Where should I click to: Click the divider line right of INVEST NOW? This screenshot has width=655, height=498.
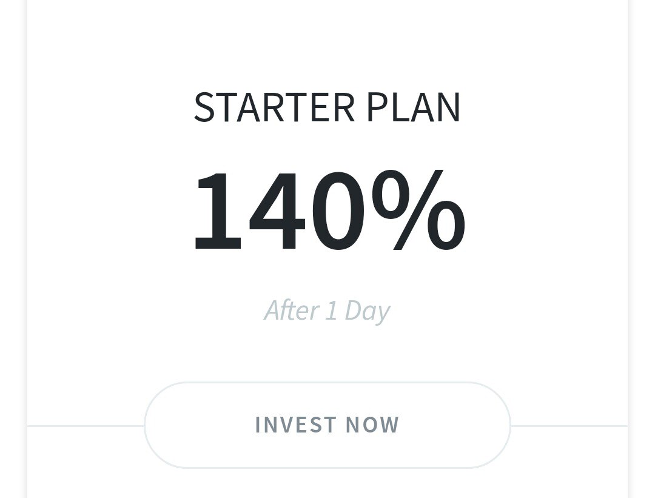tap(569, 426)
